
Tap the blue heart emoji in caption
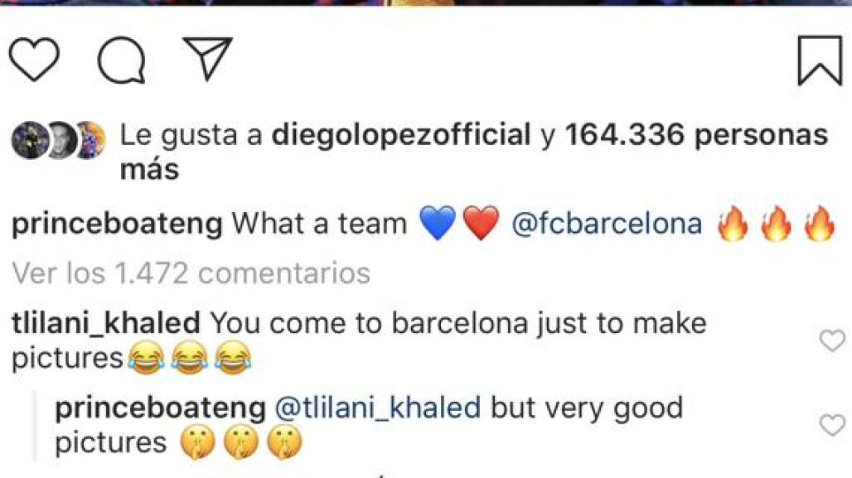pos(438,225)
